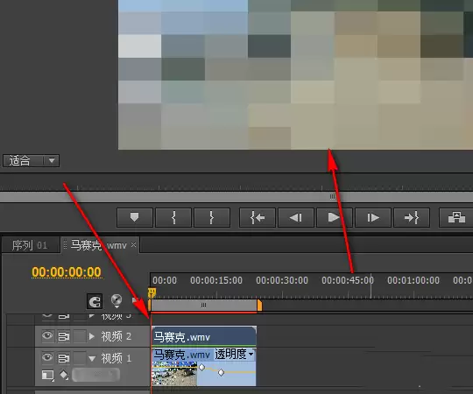Click the 00:00:00:00 timecode field

click(x=67, y=272)
